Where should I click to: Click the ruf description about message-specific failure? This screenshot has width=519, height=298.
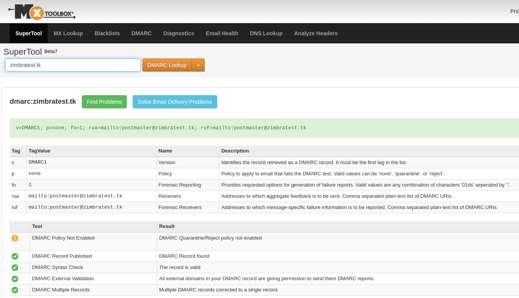[360, 207]
